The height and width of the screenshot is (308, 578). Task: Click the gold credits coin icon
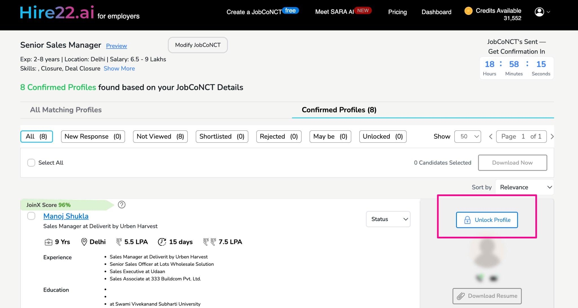468,11
